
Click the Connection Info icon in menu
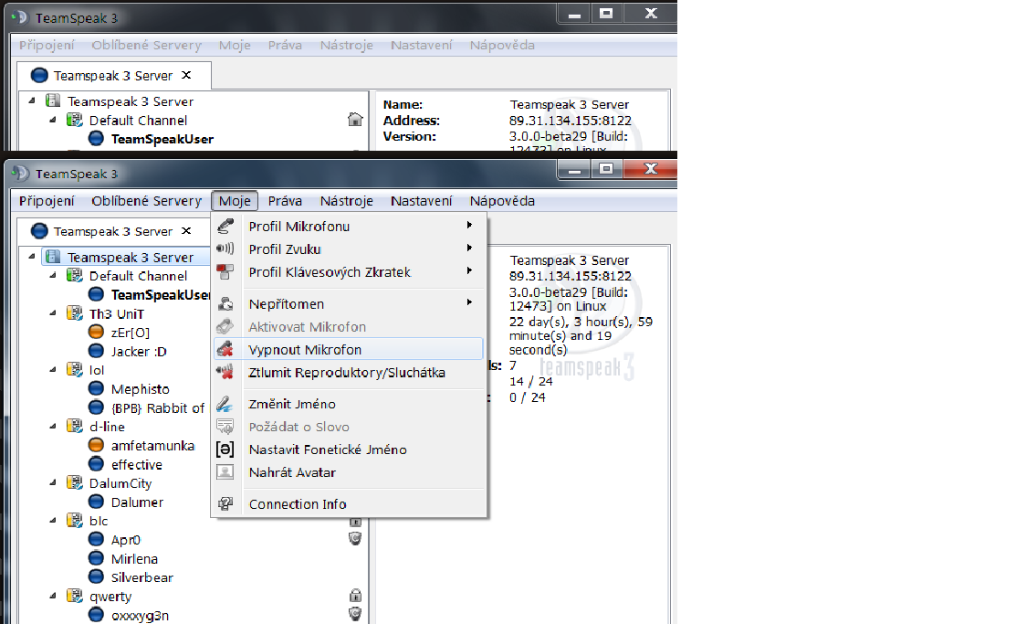[x=225, y=504]
